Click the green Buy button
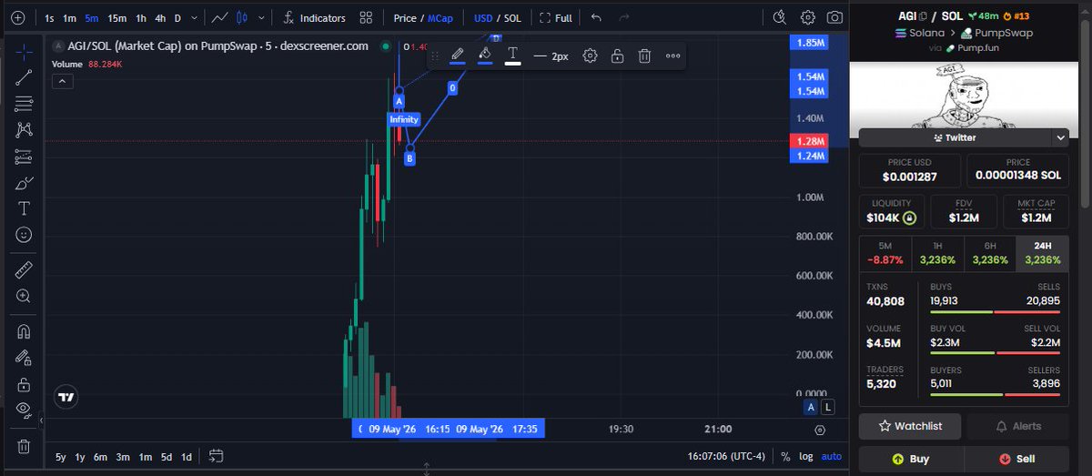Screen dimensions: 1092x476 point(911,460)
